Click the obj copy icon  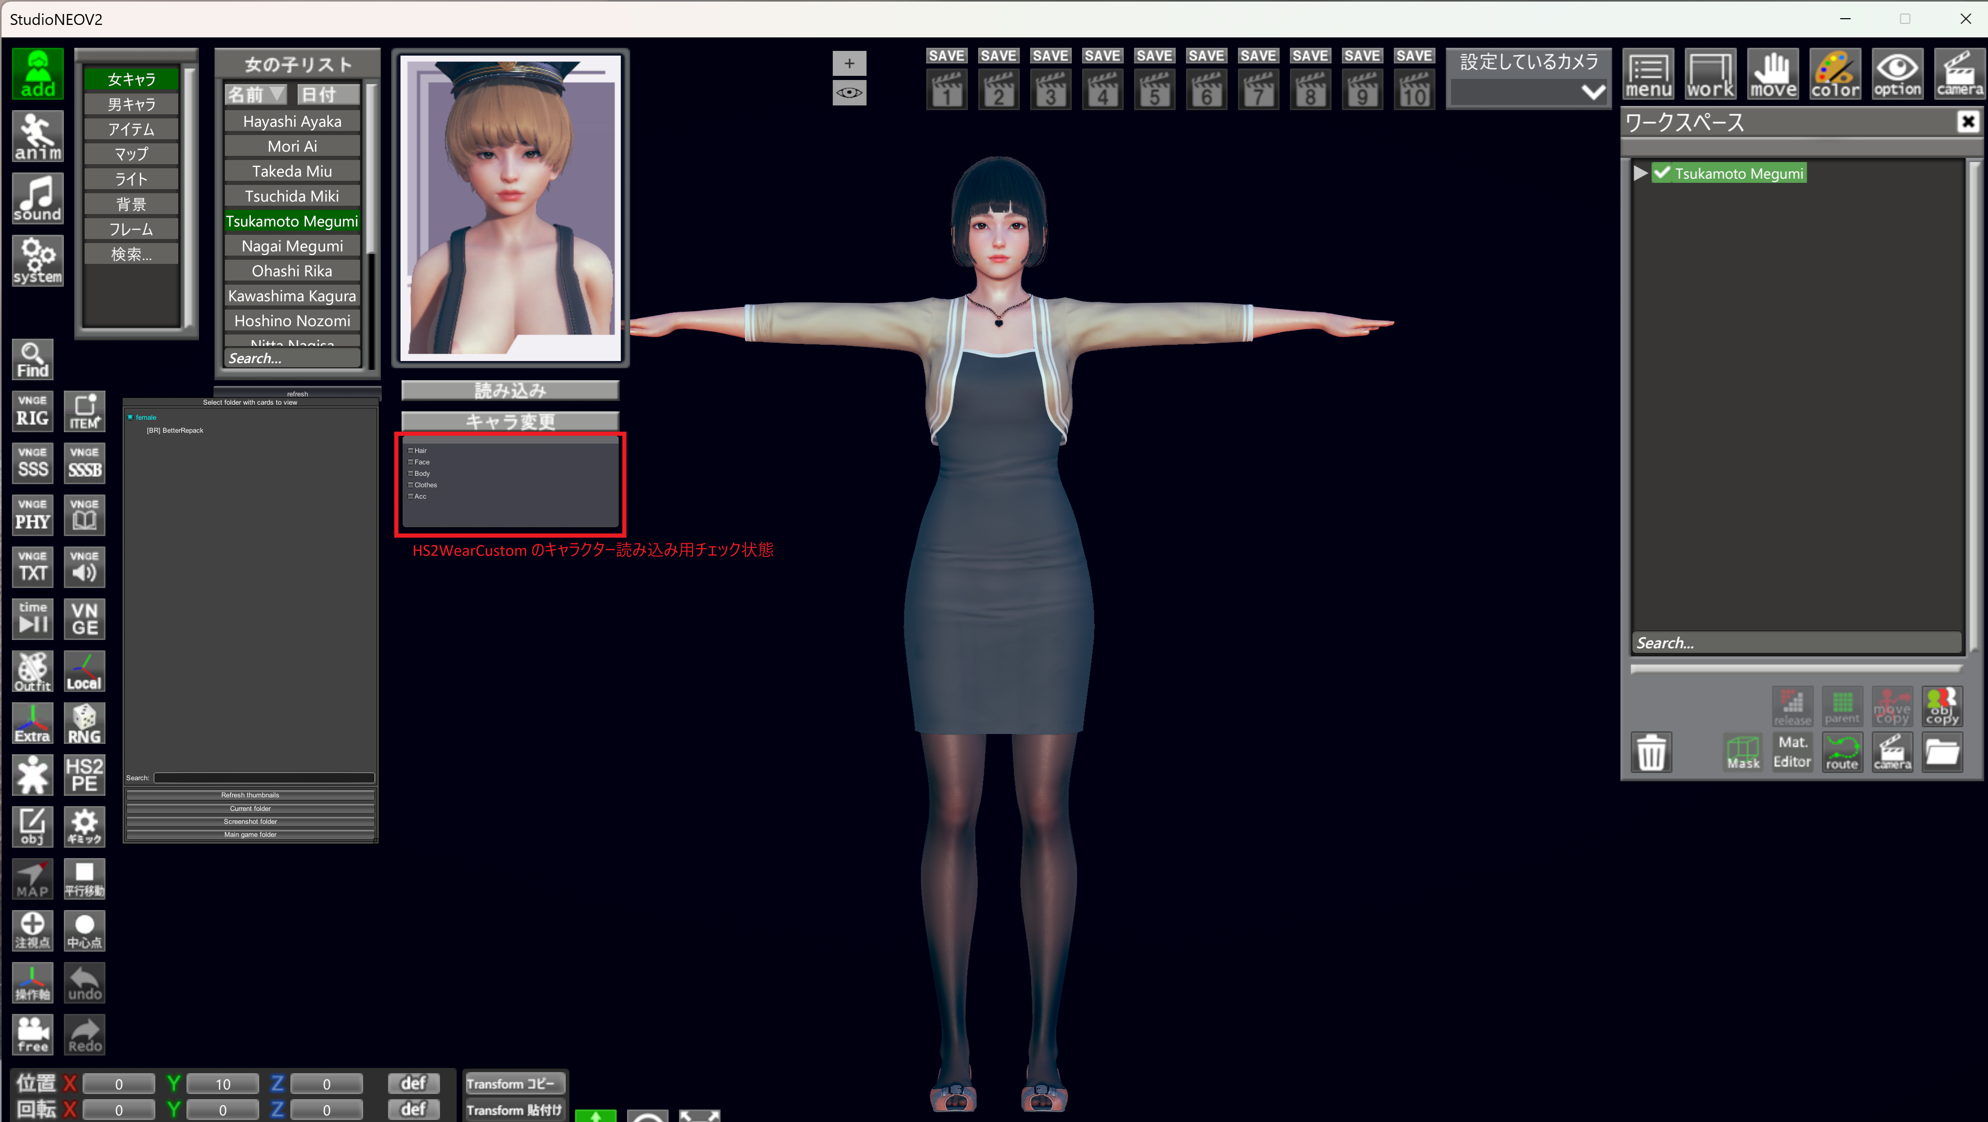click(1942, 706)
